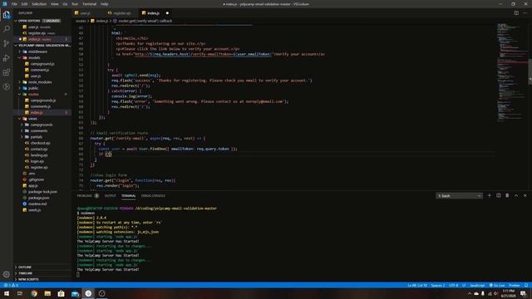Click the line and column indicator
532x299 pixels.
(417, 286)
